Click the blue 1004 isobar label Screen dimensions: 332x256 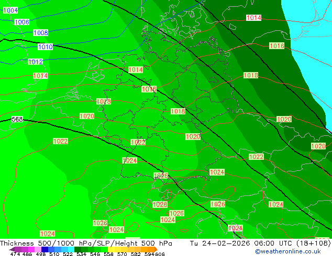click(x=10, y=10)
